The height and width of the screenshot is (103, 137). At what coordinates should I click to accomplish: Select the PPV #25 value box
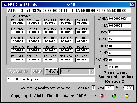(82, 60)
